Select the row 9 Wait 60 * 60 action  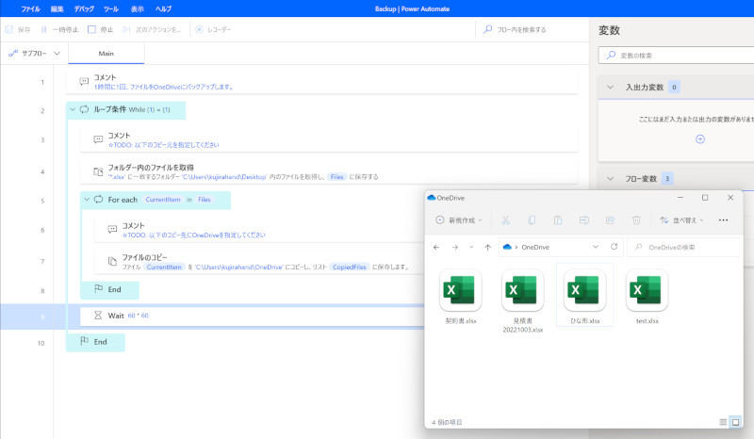tap(252, 316)
